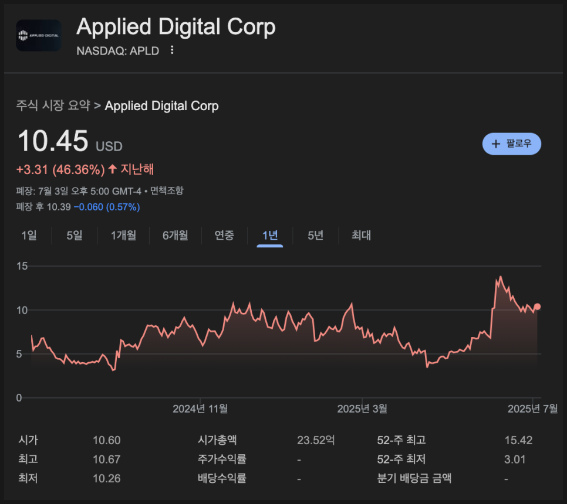This screenshot has width=567, height=504.
Task: Click the NASDAQ: APLD ticker label
Action: [117, 50]
